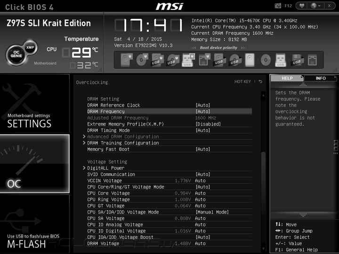The image size is (339, 254).
Task: Expand Advanced DRAM Configuration submenu
Action: (123, 137)
